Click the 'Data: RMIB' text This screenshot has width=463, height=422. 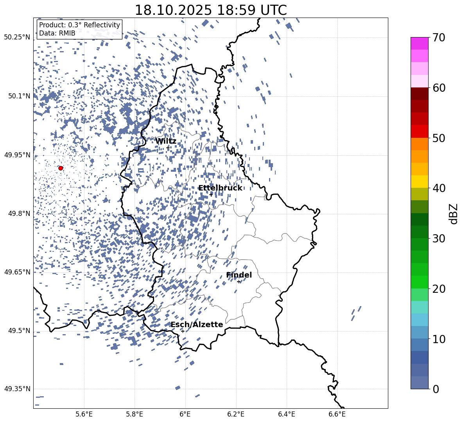[x=57, y=33]
